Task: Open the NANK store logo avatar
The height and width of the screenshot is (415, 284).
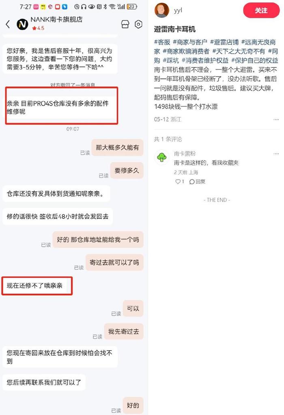Action: click(x=22, y=24)
